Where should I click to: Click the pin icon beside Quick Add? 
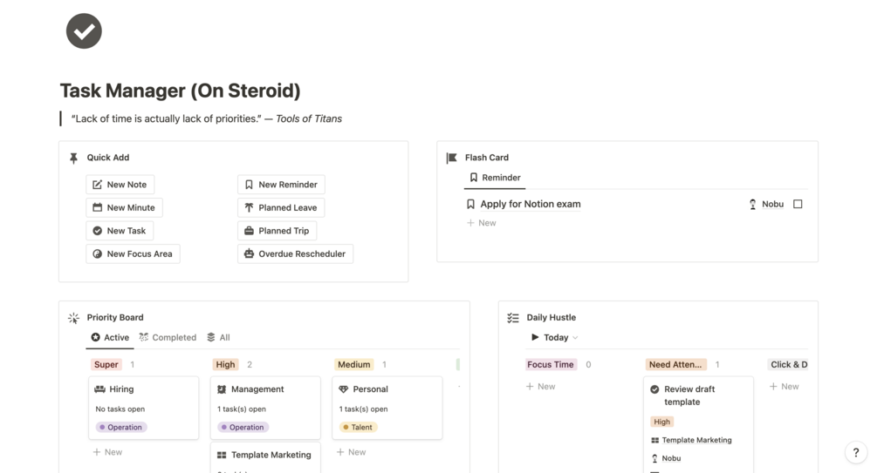73,158
